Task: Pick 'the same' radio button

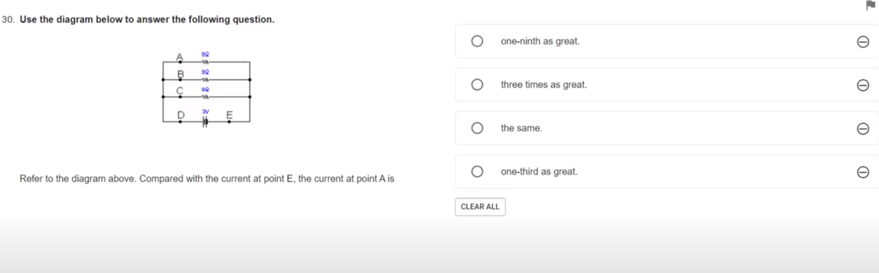Action: coord(477,128)
